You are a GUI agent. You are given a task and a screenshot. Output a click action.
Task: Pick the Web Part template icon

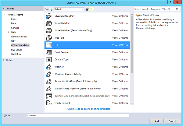coord(49,38)
